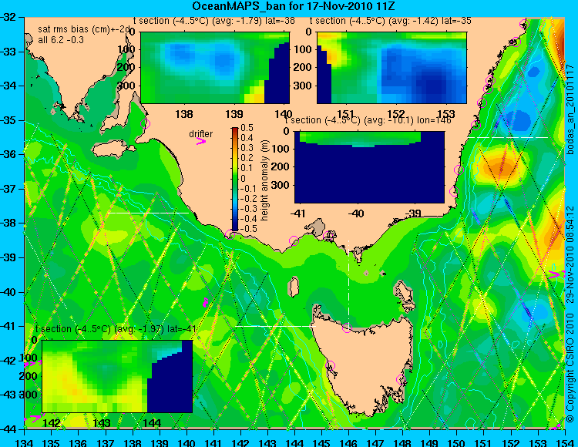578x447 pixels.
Task: Click the white dashed section line at latitude -35
Action: click(x=508, y=137)
